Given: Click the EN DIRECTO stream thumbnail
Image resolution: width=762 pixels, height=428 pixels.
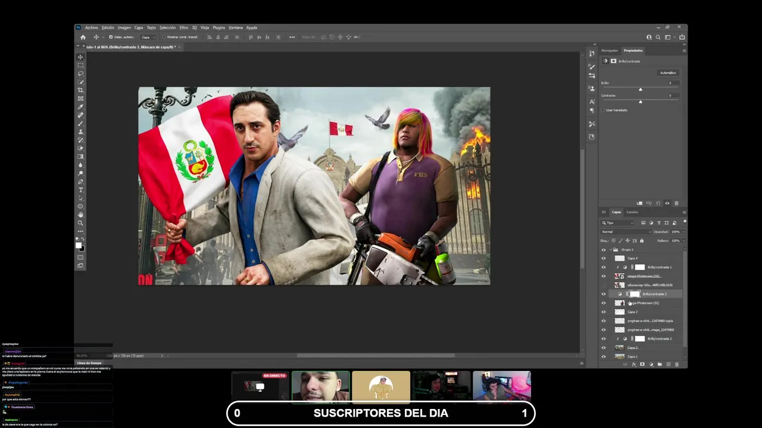Looking at the screenshot, I should click(260, 386).
